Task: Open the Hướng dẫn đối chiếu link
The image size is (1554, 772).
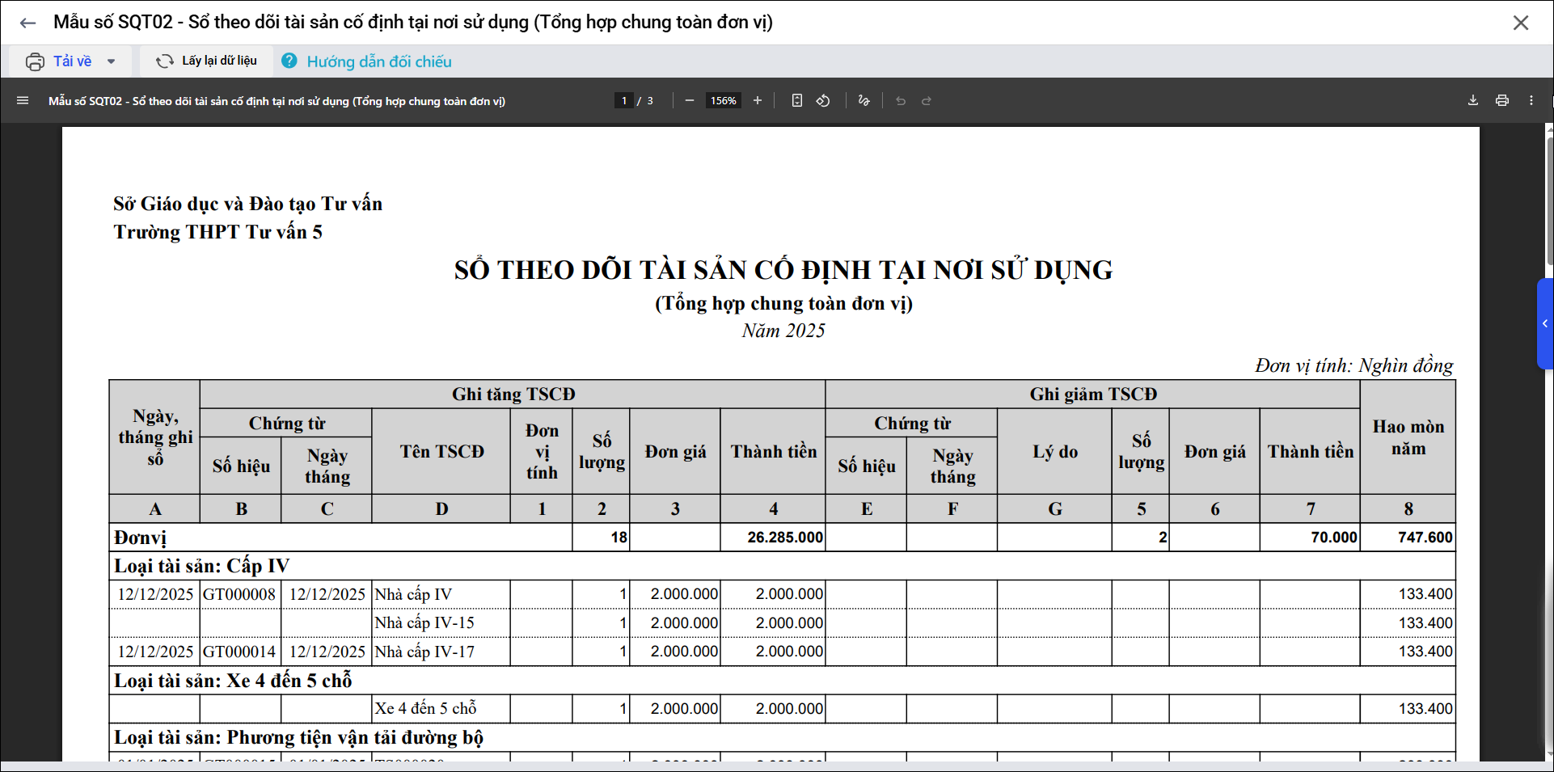Action: point(378,61)
